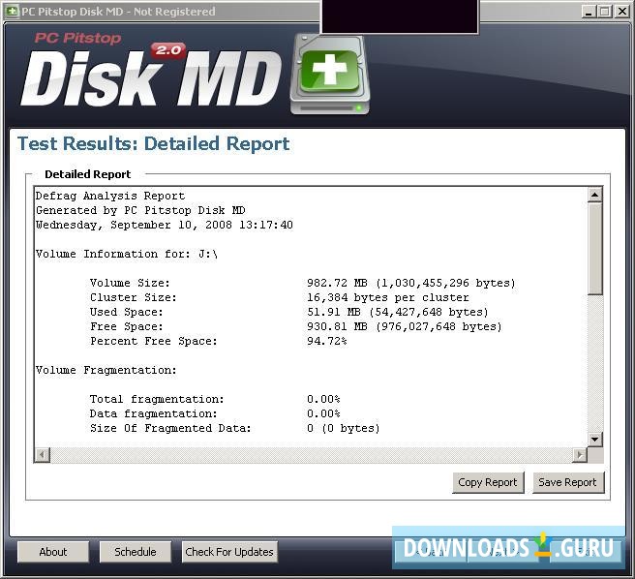Click the 'Percent Free Space:' label
This screenshot has width=635, height=579.
point(154,341)
